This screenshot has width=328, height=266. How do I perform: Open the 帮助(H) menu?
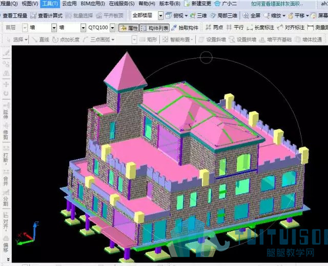[147, 4]
